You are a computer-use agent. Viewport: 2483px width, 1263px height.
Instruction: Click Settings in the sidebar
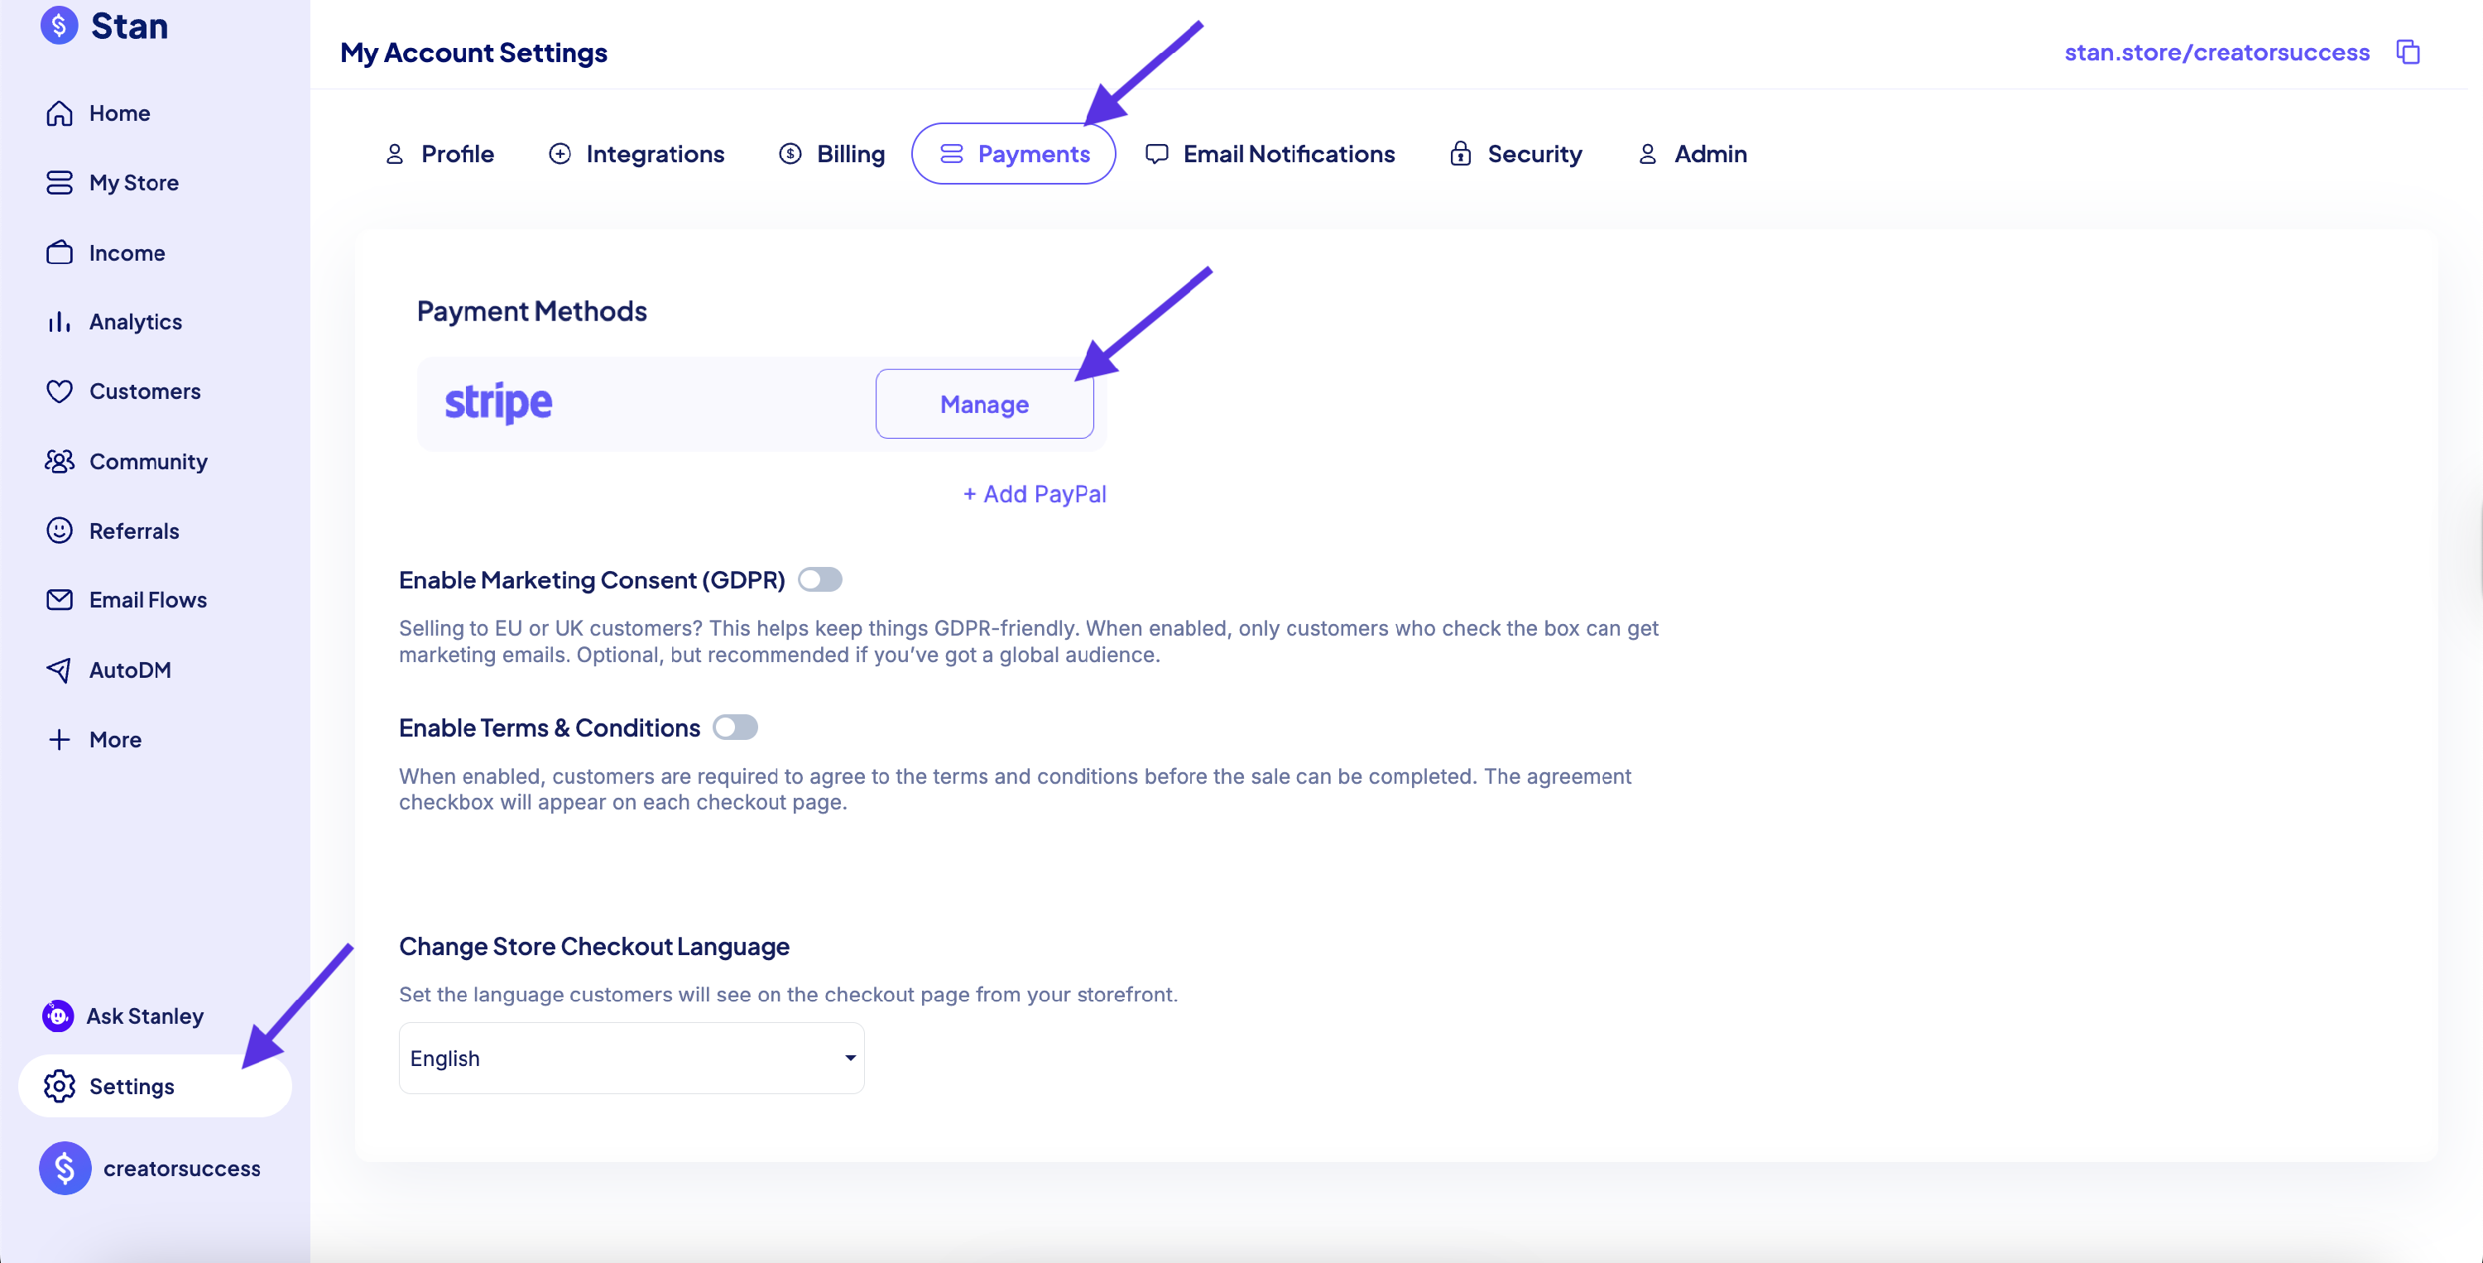156,1086
